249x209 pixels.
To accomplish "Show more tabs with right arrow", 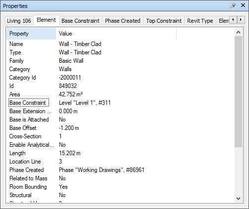I will point(241,20).
